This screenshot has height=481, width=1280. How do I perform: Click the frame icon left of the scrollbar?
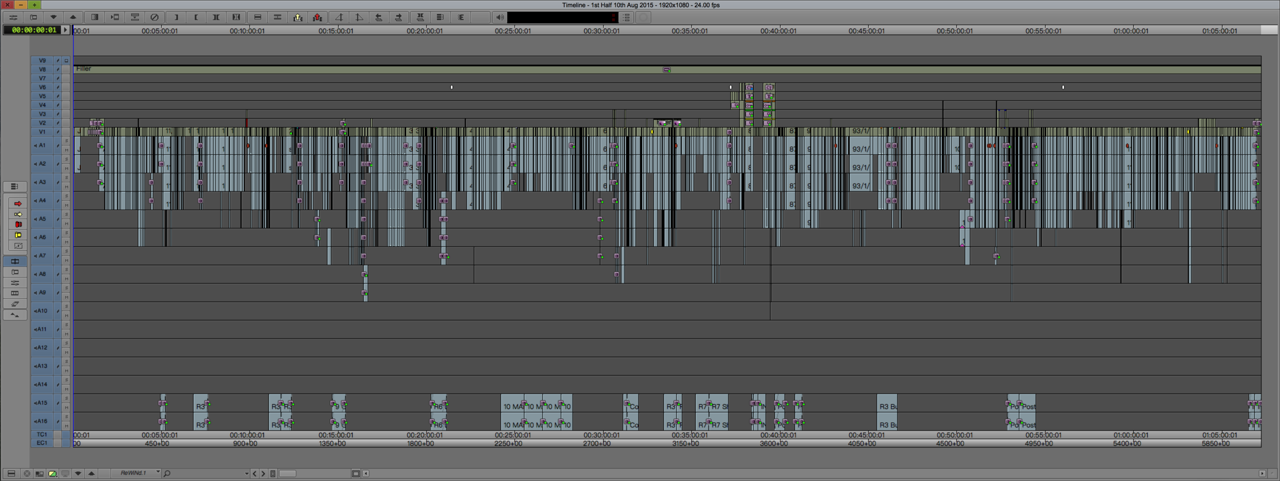pos(356,474)
